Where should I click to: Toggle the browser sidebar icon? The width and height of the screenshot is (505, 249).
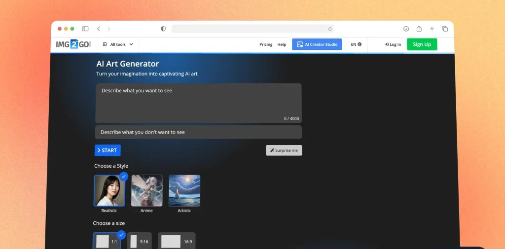click(85, 29)
